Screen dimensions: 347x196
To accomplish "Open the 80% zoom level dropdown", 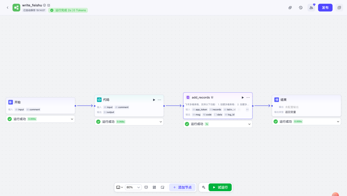I will tap(133, 187).
